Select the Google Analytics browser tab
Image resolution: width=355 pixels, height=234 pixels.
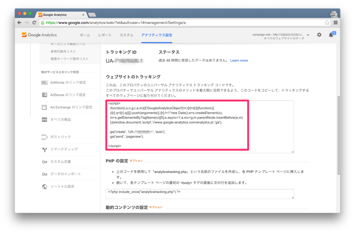(x=61, y=15)
